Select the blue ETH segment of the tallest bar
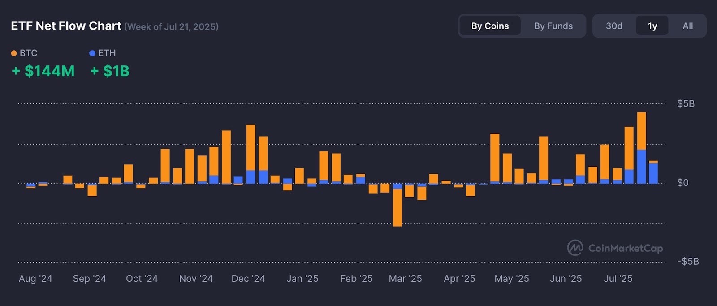This screenshot has height=306, width=717. (641, 167)
